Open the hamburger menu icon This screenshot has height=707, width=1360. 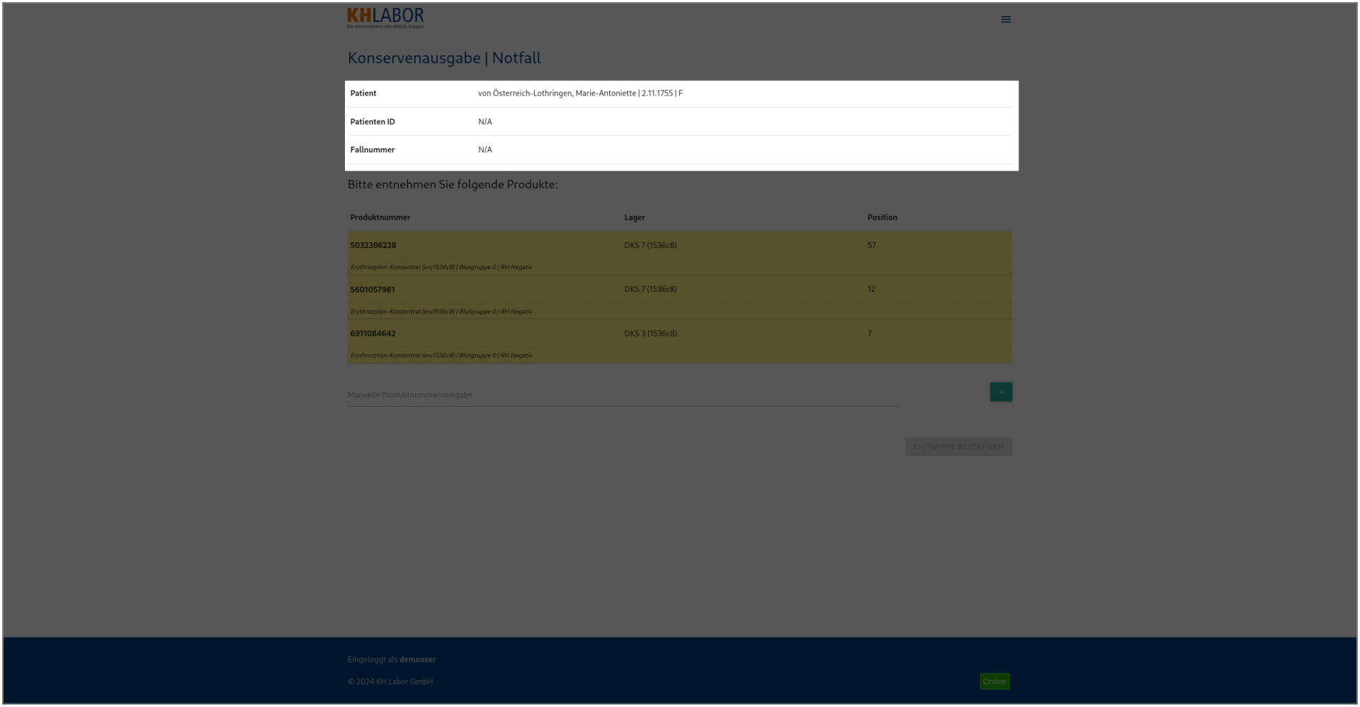tap(1005, 20)
